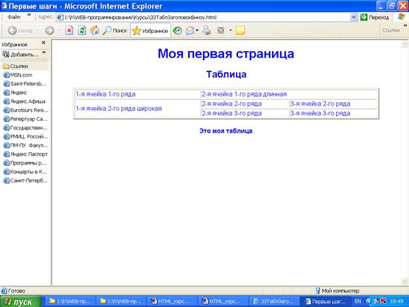Open Search (Поиск) in the toolbar
The height and width of the screenshot is (307, 409).
[x=115, y=31]
